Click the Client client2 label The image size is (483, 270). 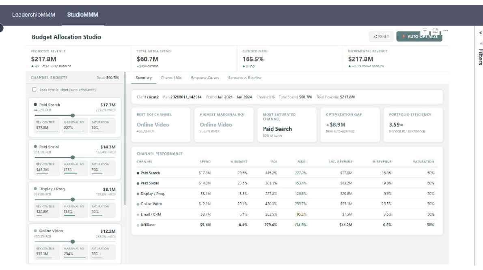[x=148, y=97]
